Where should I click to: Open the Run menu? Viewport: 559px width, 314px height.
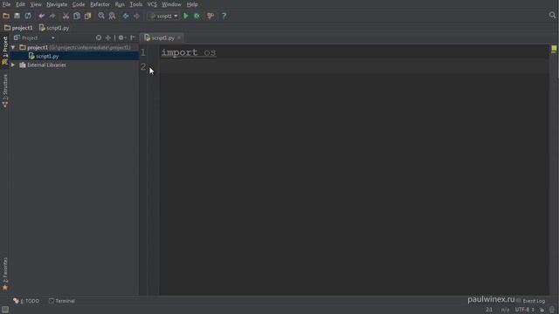click(120, 4)
